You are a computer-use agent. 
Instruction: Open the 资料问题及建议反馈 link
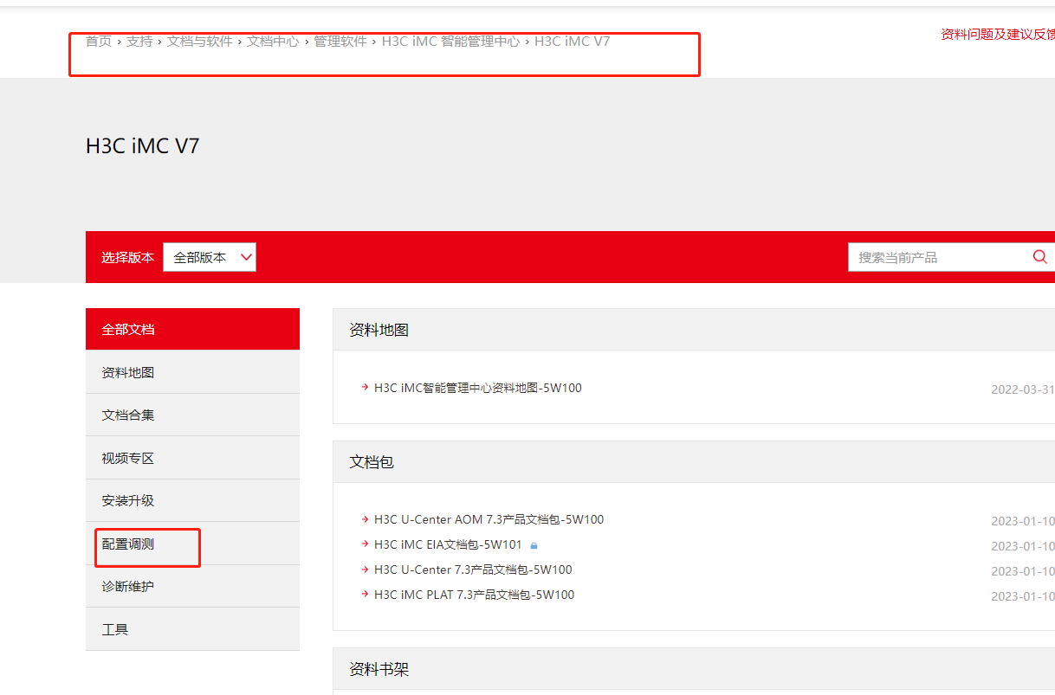pos(998,34)
